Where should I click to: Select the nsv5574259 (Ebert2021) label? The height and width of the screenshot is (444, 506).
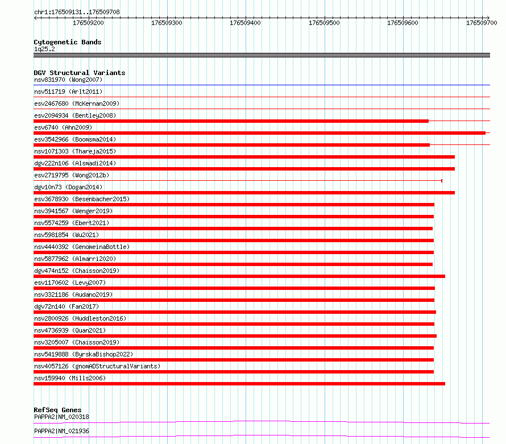click(x=72, y=223)
